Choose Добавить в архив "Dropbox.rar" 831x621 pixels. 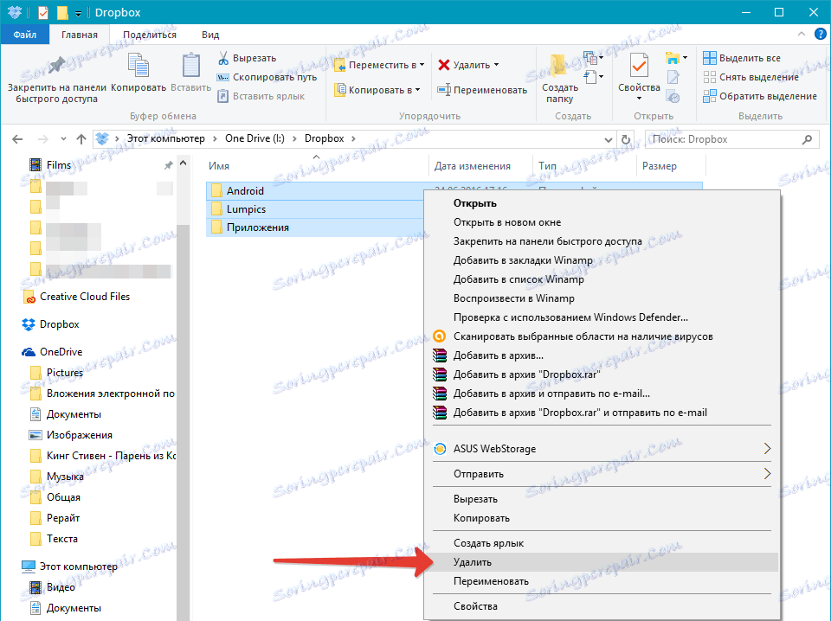(602, 375)
